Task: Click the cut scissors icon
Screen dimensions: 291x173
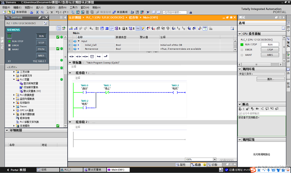Action: point(37,12)
